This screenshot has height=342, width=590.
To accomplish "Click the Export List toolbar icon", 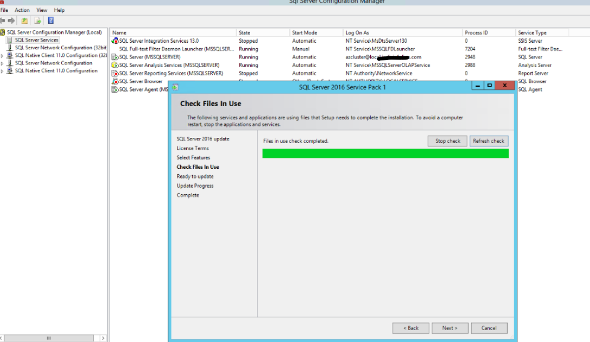I will [38, 21].
